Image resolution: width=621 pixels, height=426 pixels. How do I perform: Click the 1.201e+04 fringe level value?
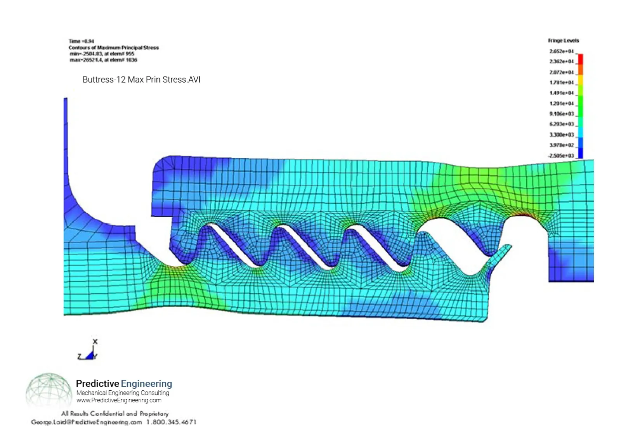pyautogui.click(x=561, y=103)
